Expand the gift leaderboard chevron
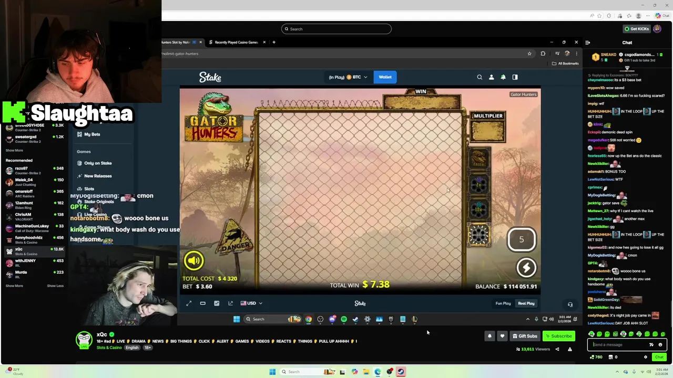This screenshot has height=378, width=673. (627, 68)
